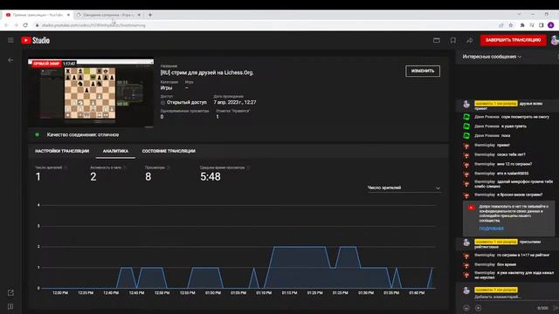Click the live stream preview thumbnail
The width and height of the screenshot is (559, 314).
coord(91,93)
